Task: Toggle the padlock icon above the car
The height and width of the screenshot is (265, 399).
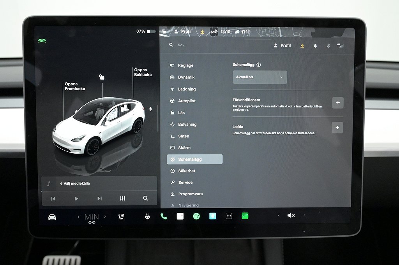Action: tap(102, 77)
